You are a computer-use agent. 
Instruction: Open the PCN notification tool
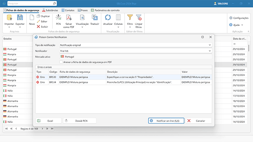pyautogui.click(x=58, y=17)
